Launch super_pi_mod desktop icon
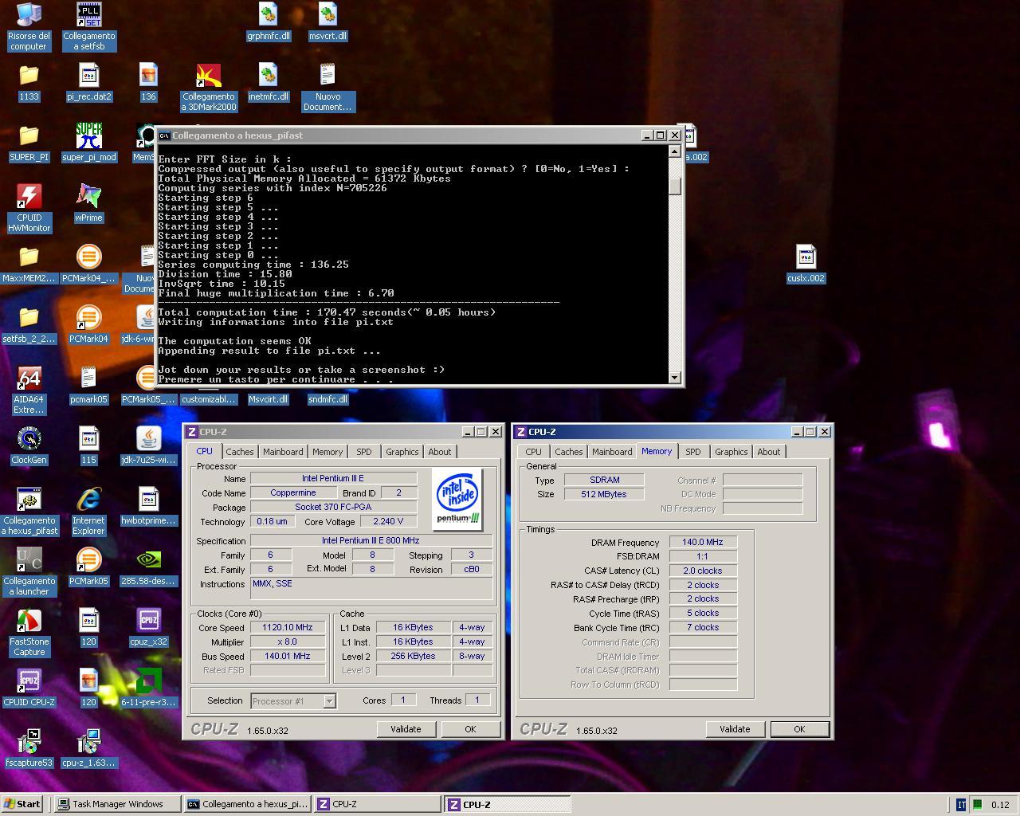The width and height of the screenshot is (1020, 816). point(88,143)
